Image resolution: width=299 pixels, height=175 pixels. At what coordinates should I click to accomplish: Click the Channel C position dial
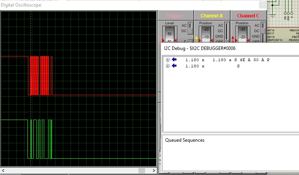[243, 34]
